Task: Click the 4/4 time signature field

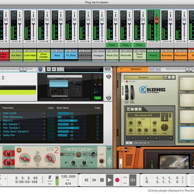Action: pos(68,183)
